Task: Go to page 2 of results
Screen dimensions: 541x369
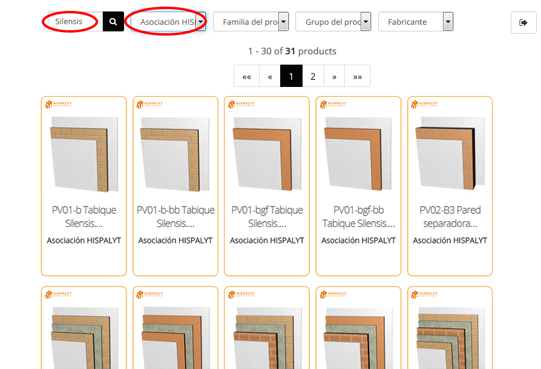Action: point(313,76)
